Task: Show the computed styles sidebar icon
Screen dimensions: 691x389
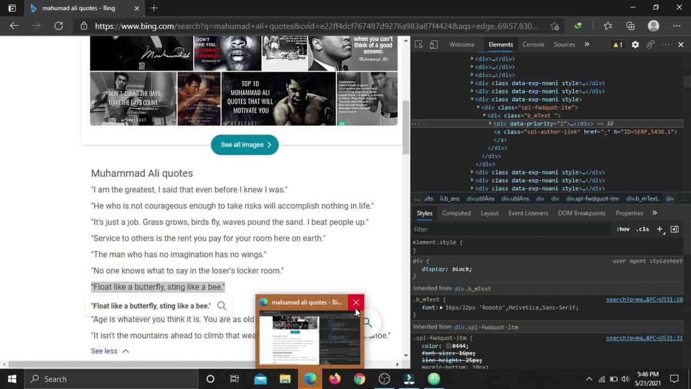Action: (674, 229)
